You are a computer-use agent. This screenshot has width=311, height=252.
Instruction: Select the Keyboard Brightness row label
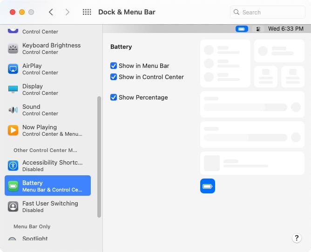(51, 46)
